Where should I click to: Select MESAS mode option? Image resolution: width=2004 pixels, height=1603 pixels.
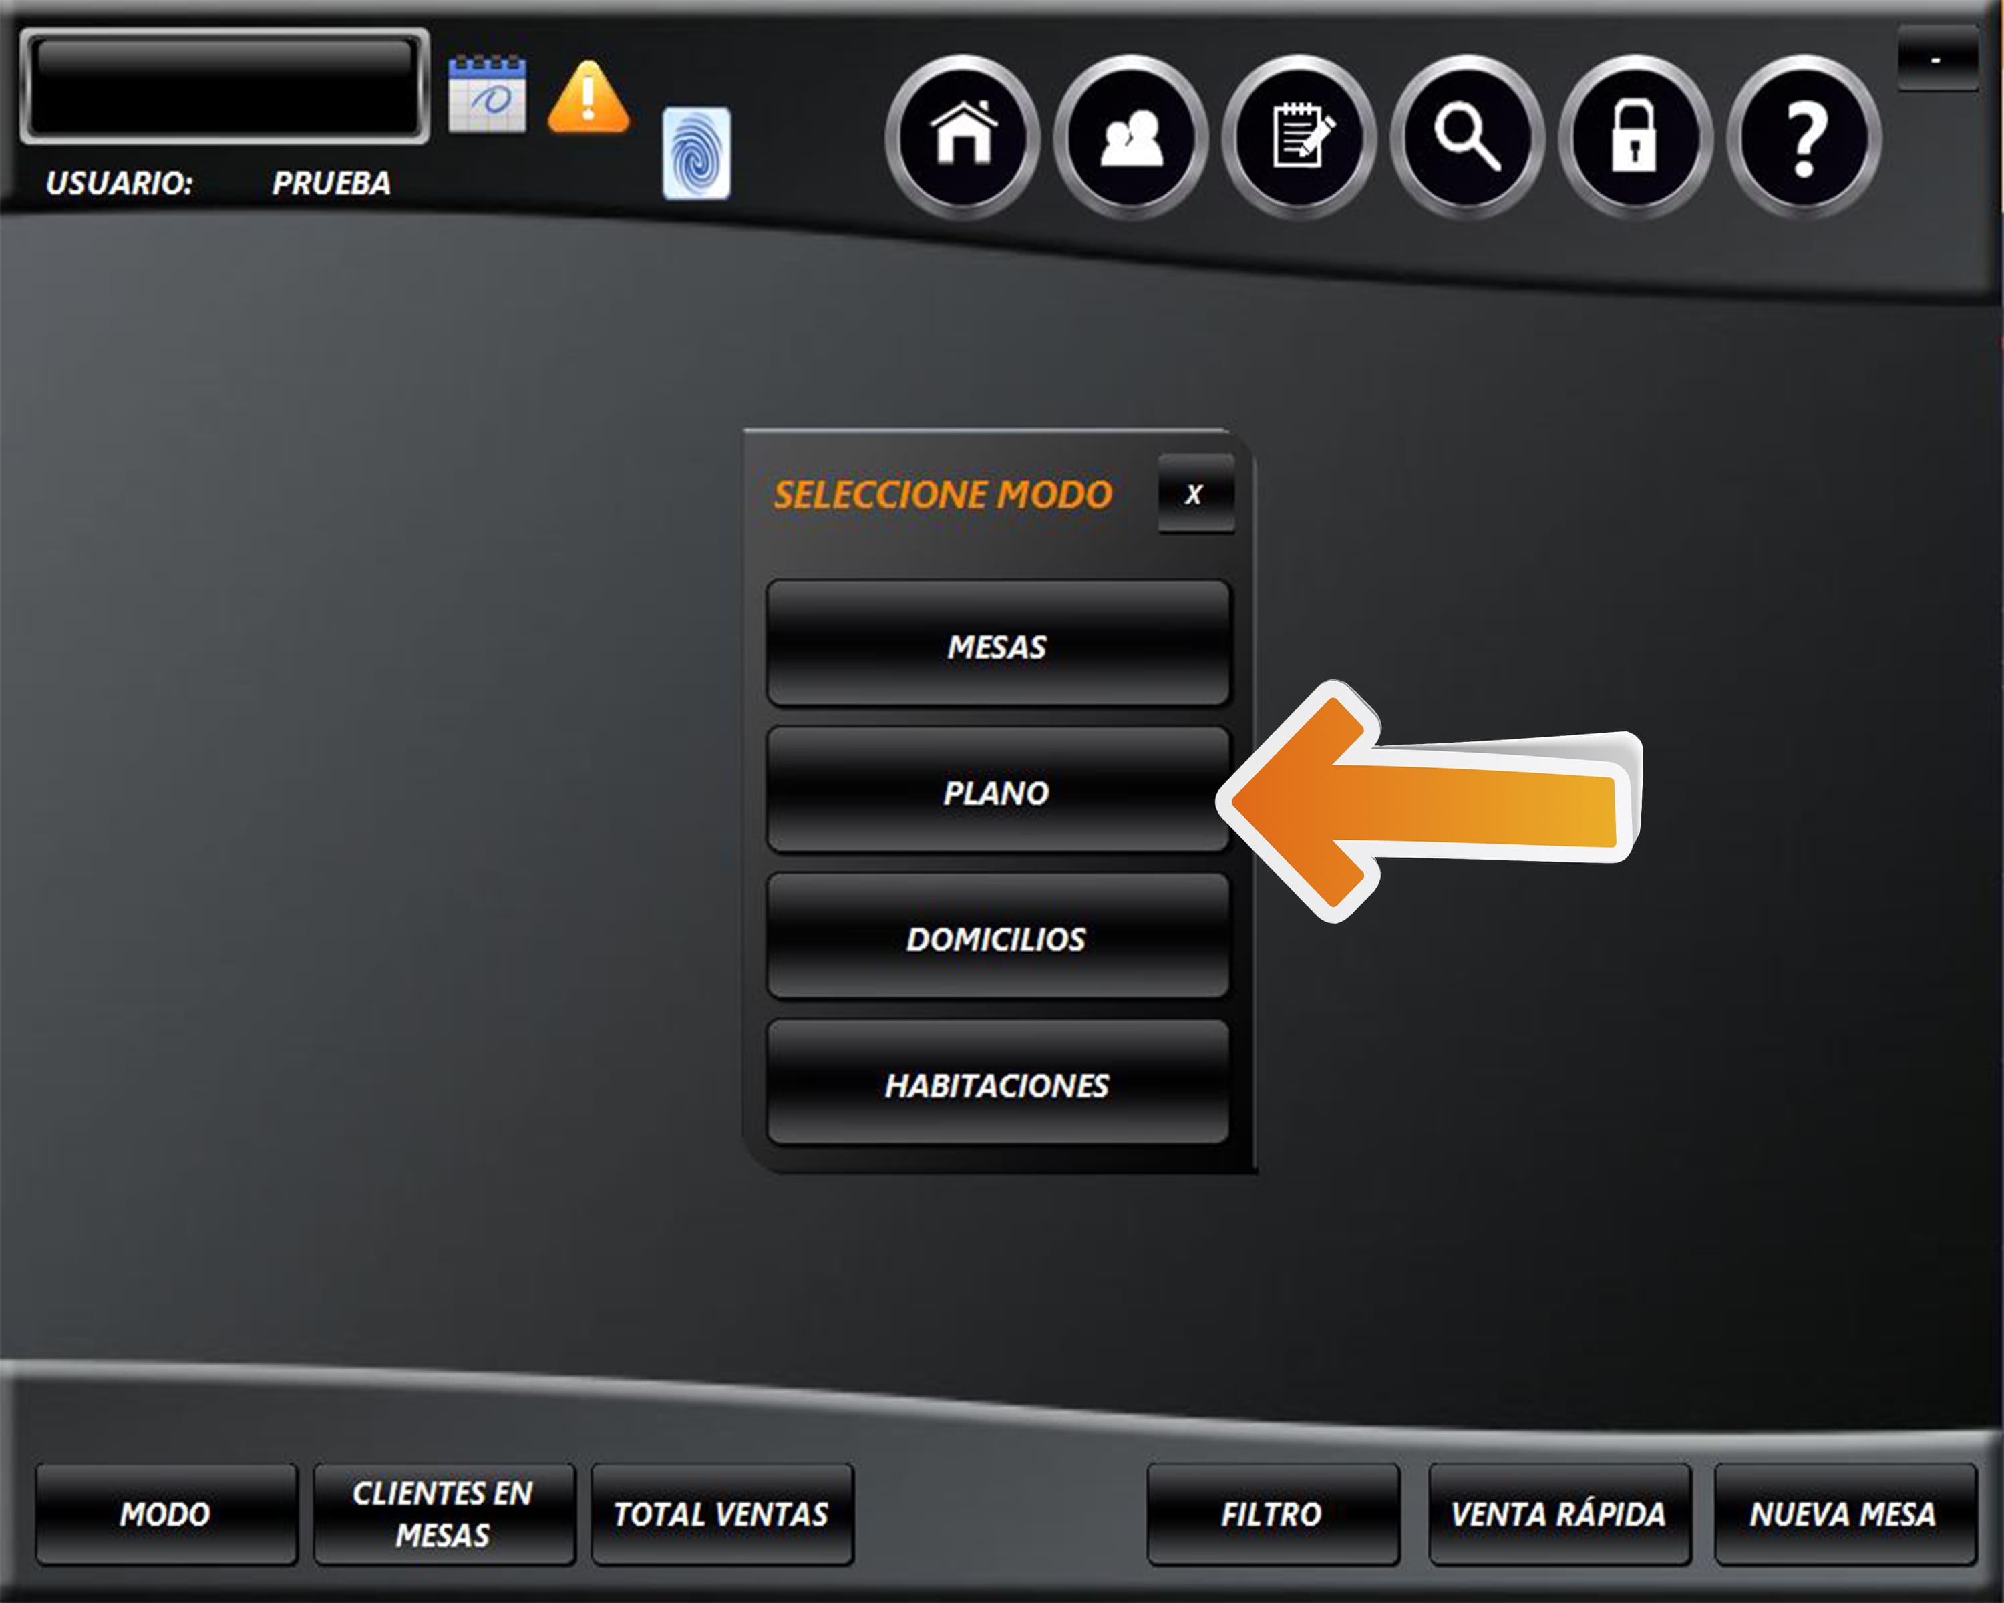[x=997, y=644]
